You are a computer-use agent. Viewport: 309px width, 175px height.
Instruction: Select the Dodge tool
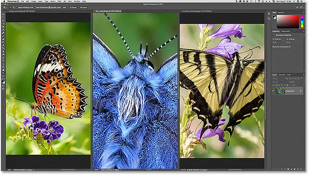tap(4, 55)
